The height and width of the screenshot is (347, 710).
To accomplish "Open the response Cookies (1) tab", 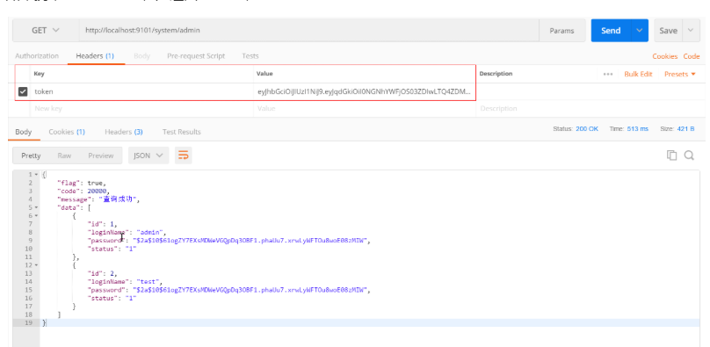I will [67, 132].
